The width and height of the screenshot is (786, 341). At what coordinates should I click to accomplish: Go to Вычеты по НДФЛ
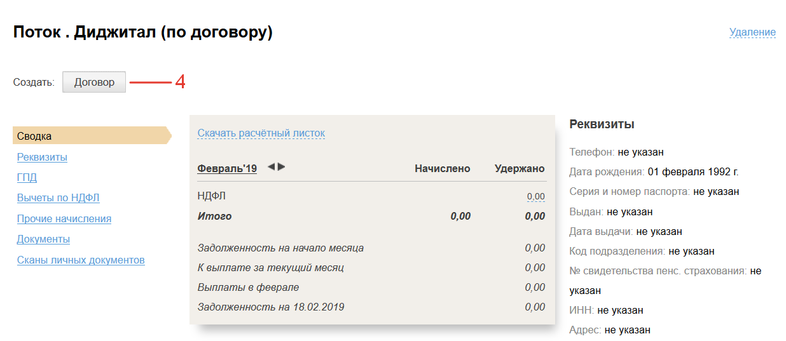coord(58,198)
